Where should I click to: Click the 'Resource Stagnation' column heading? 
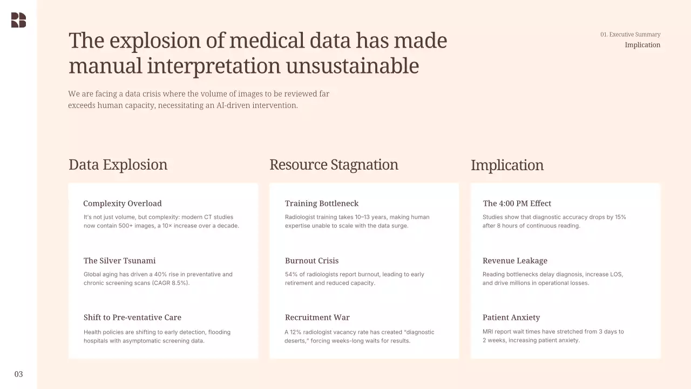[x=334, y=165]
